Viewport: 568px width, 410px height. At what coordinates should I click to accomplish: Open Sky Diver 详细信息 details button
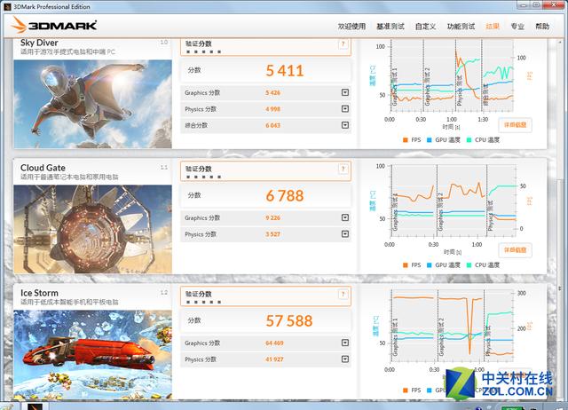click(515, 125)
